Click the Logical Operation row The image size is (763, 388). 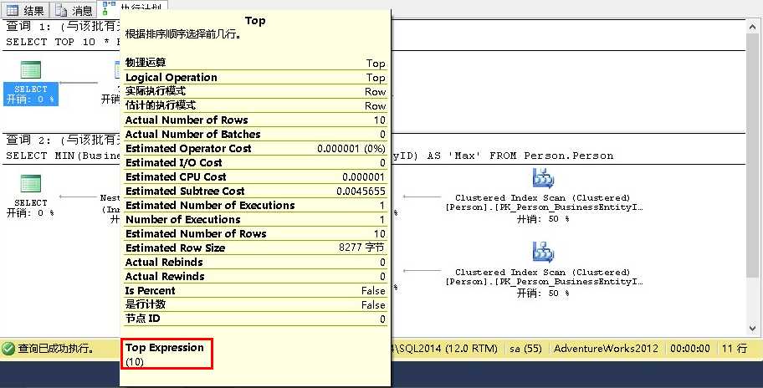point(255,77)
